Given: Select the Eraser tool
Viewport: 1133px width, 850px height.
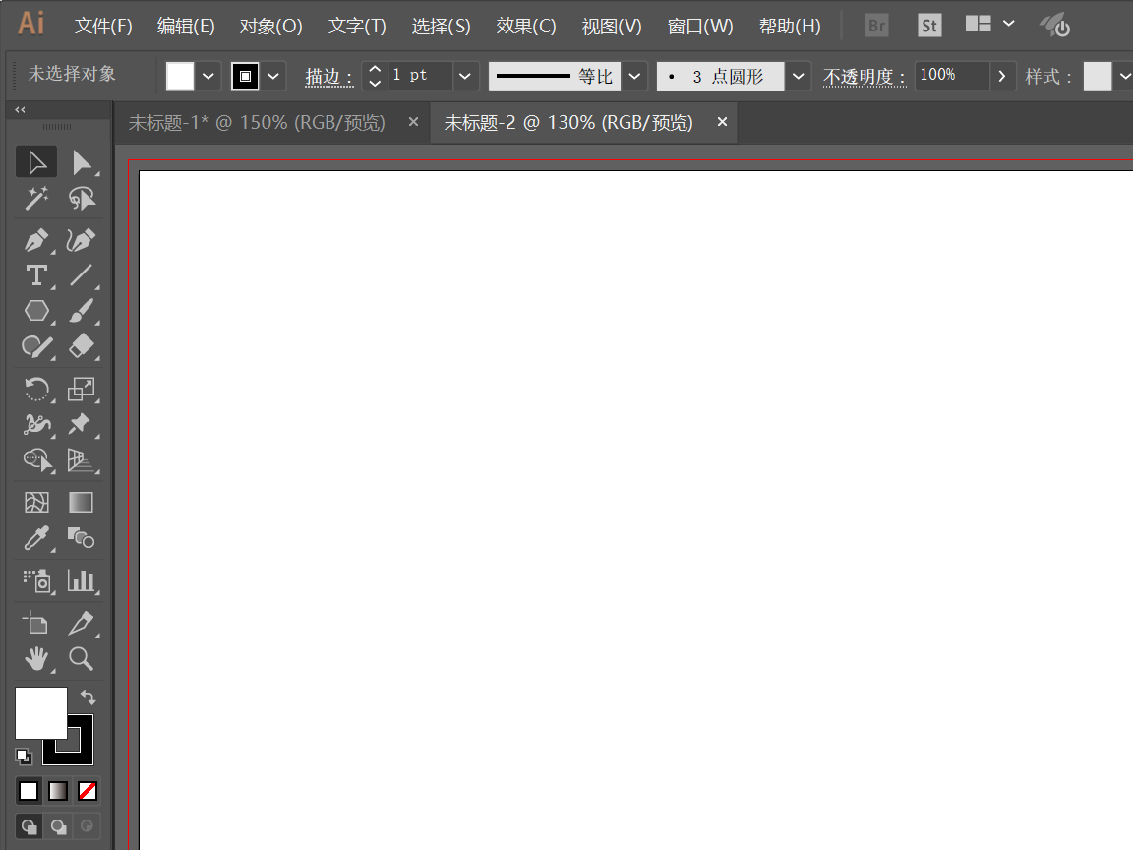Looking at the screenshot, I should point(82,346).
